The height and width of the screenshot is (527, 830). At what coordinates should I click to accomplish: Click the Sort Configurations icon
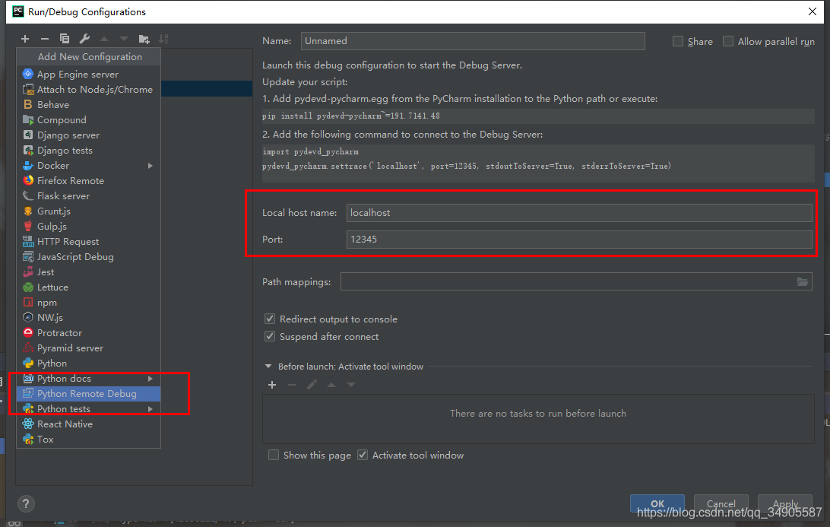[163, 39]
